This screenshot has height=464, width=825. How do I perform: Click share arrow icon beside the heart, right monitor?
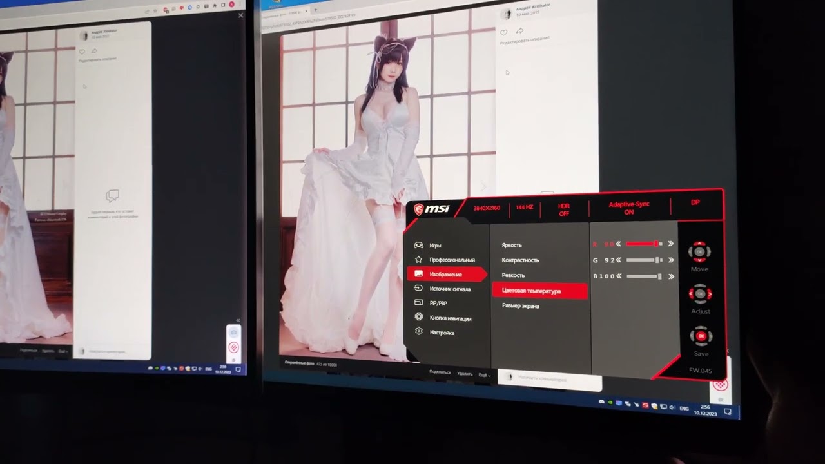pos(519,31)
